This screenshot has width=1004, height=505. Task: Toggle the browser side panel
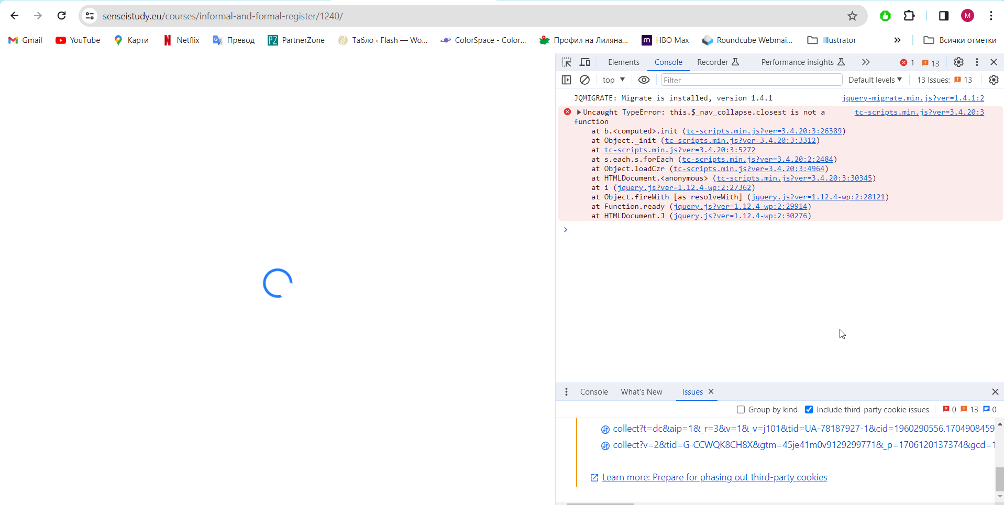tap(944, 16)
